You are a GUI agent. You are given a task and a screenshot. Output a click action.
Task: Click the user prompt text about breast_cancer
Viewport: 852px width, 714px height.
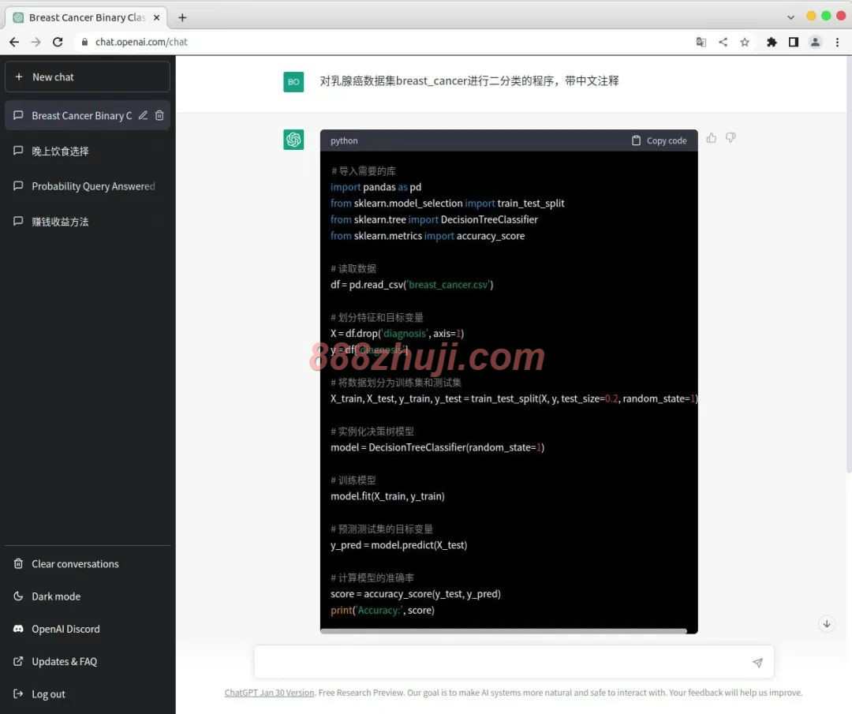(x=469, y=81)
